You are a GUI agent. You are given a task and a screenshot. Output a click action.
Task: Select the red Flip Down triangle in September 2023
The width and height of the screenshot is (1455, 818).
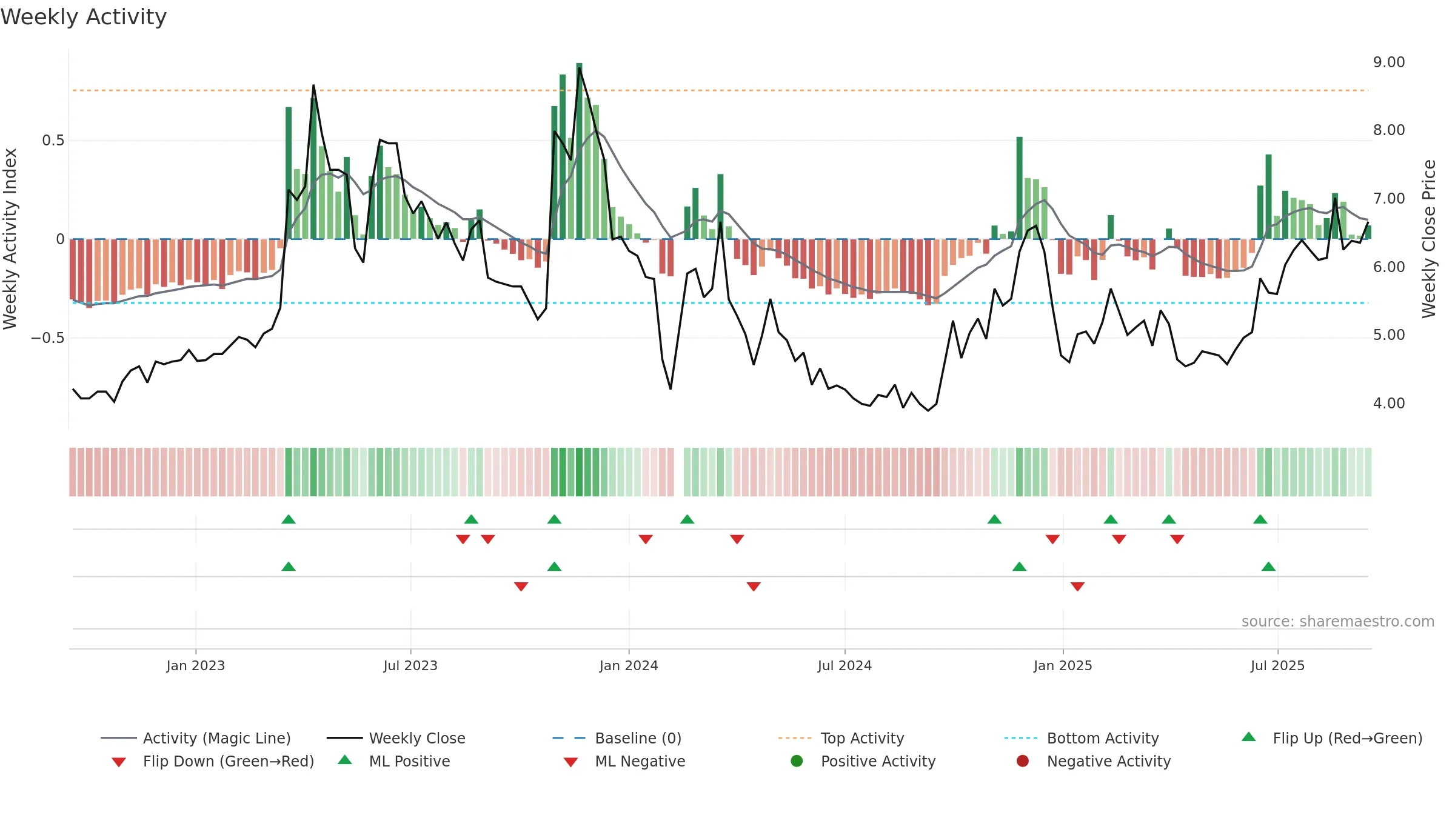(488, 539)
